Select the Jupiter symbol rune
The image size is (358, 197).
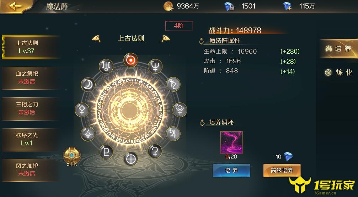[x=173, y=134]
